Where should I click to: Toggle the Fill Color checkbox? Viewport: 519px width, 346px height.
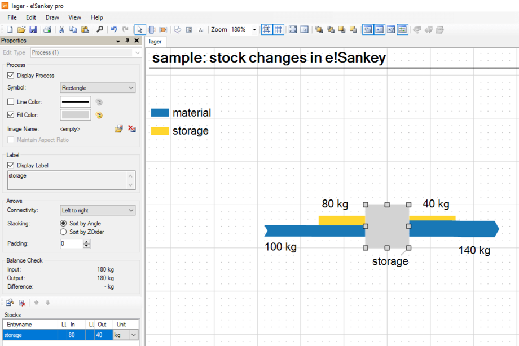11,115
